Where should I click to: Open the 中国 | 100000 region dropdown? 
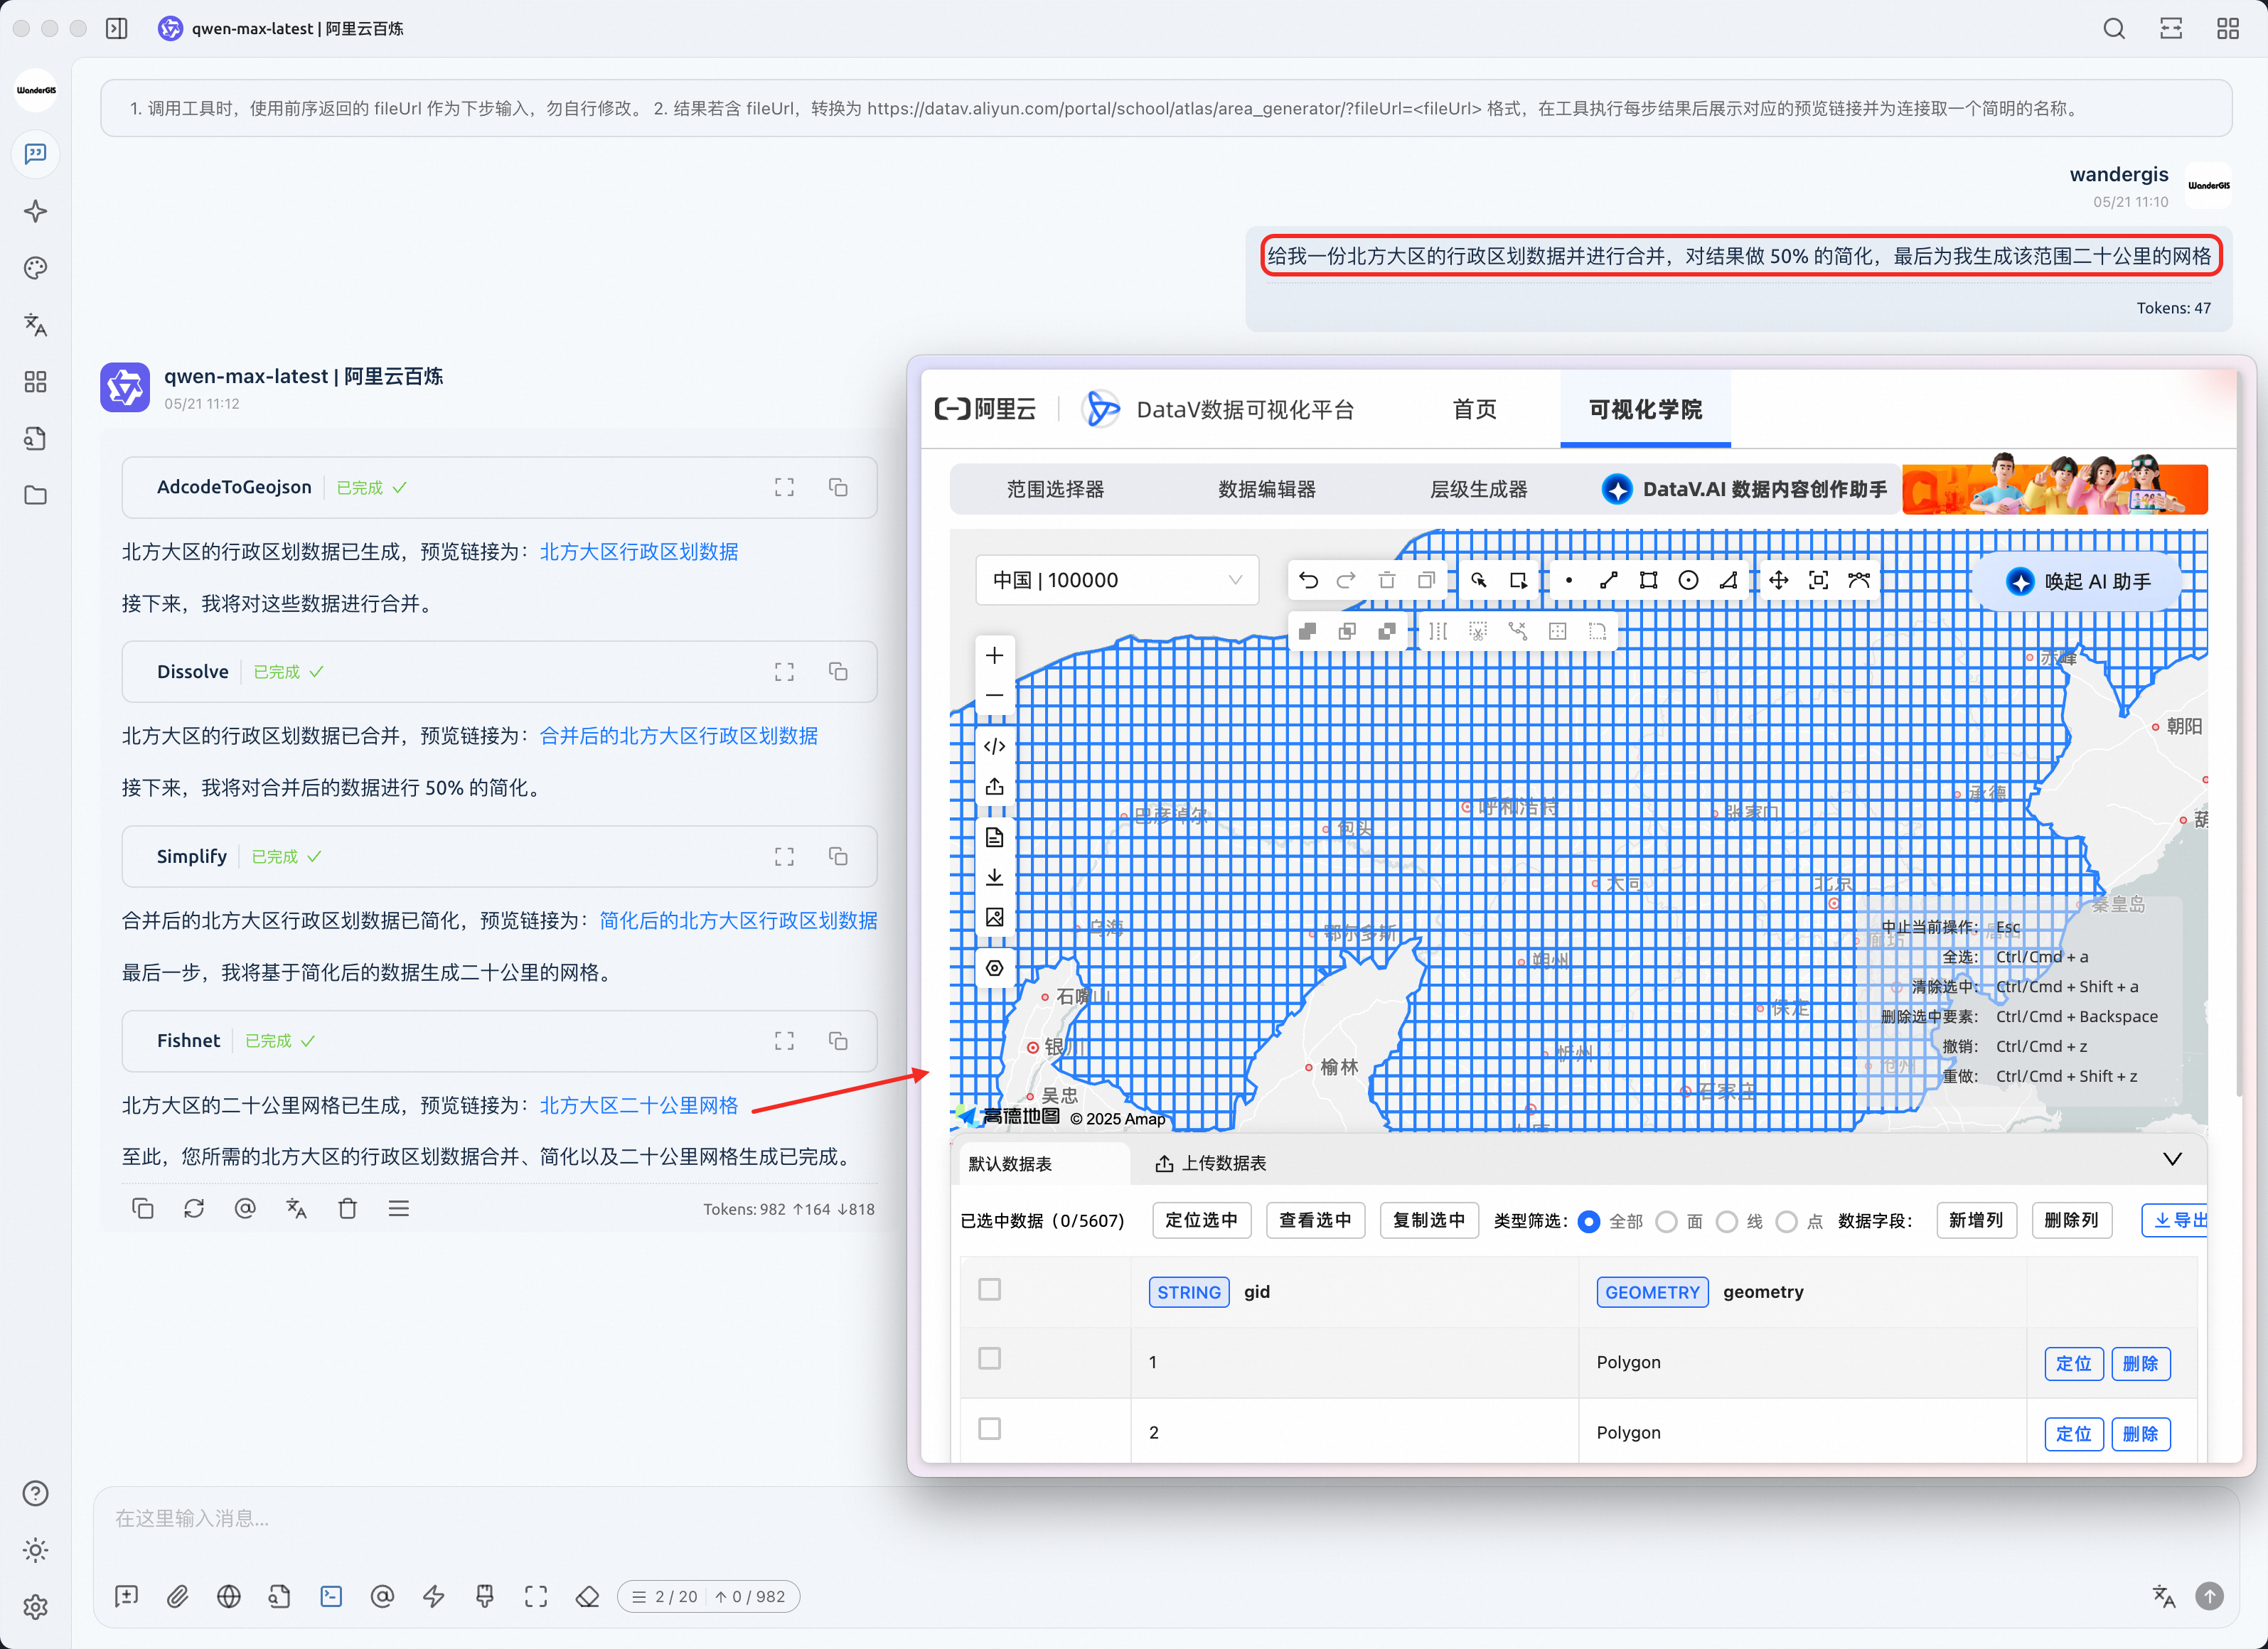pyautogui.click(x=1116, y=581)
